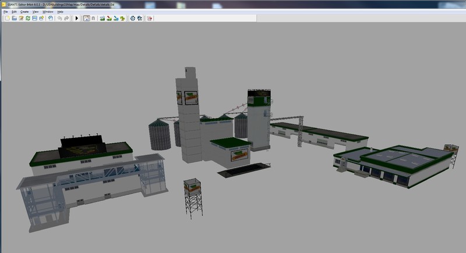Toggle the highlighted framed house toolbar button
The width and height of the screenshot is (466, 253).
click(86, 19)
